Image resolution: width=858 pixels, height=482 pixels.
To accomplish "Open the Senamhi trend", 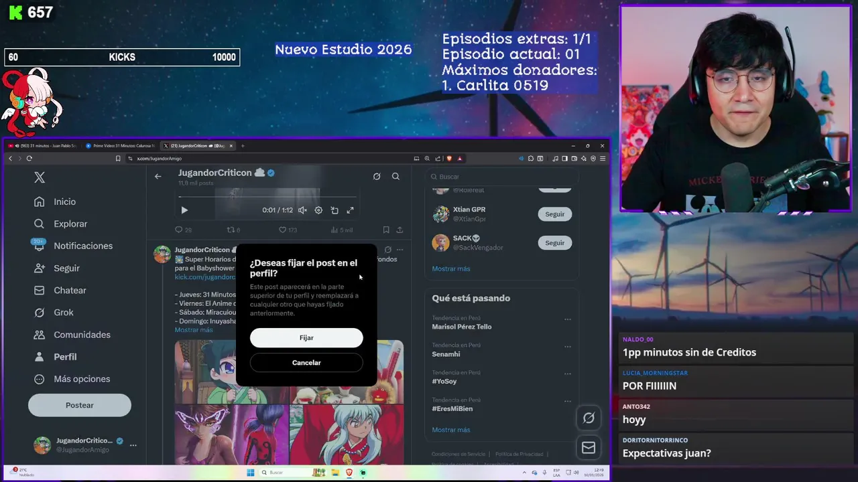I will tap(446, 354).
